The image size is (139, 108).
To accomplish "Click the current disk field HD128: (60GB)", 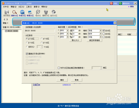I will 40,31.
